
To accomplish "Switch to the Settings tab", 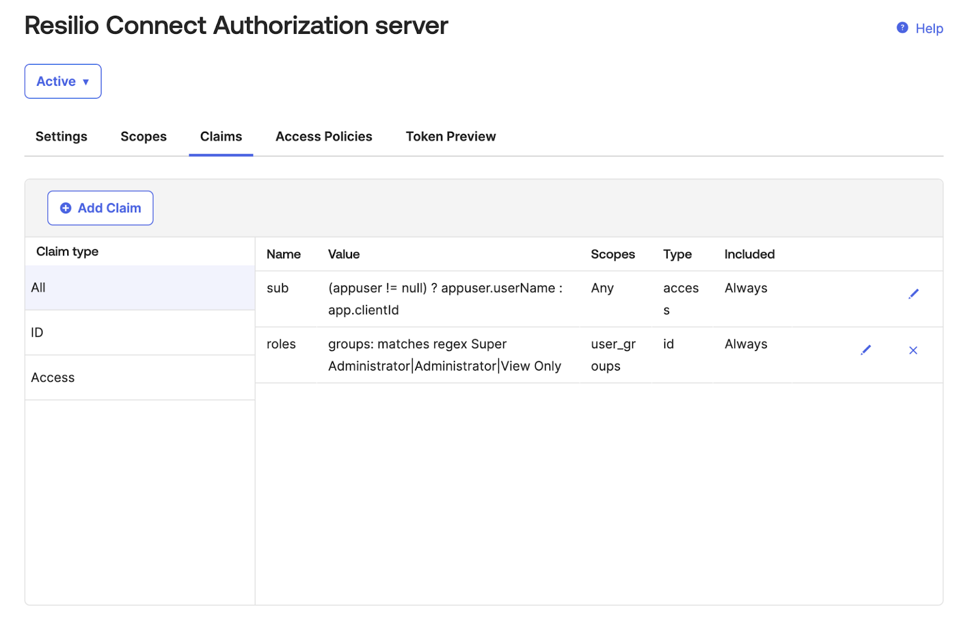I will point(61,137).
